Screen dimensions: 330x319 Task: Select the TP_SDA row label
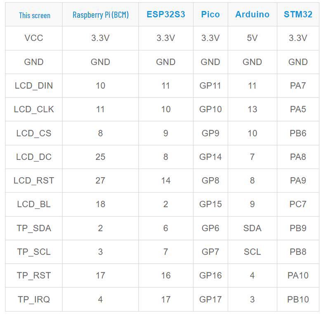coord(34,228)
